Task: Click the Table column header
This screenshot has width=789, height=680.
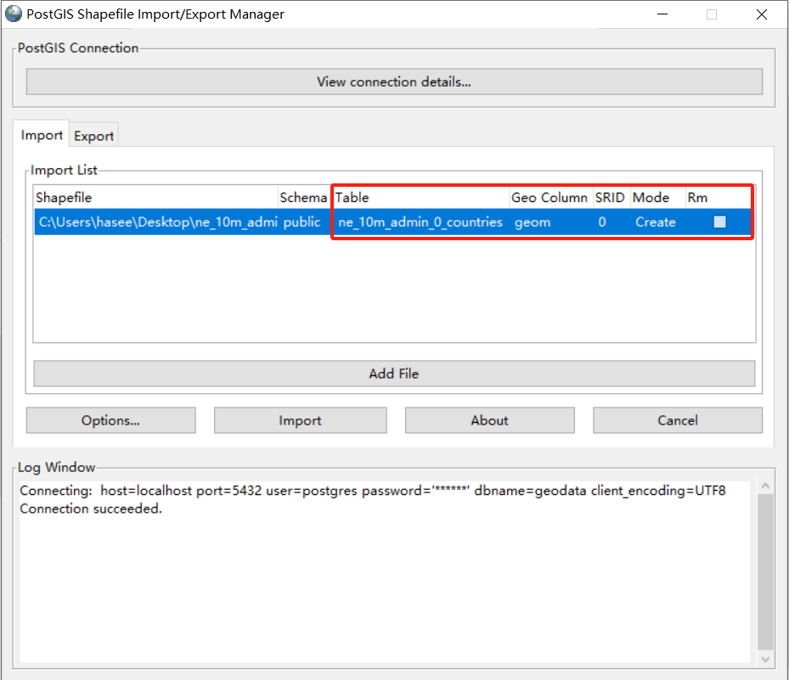Action: (x=420, y=197)
